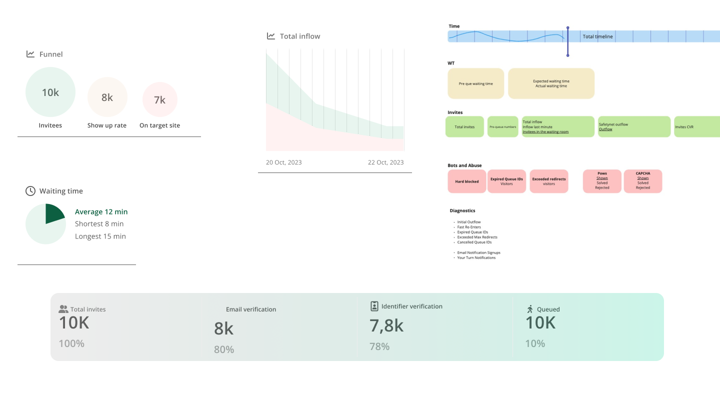
Task: Select the Pre-queue numbers card
Action: (x=502, y=126)
